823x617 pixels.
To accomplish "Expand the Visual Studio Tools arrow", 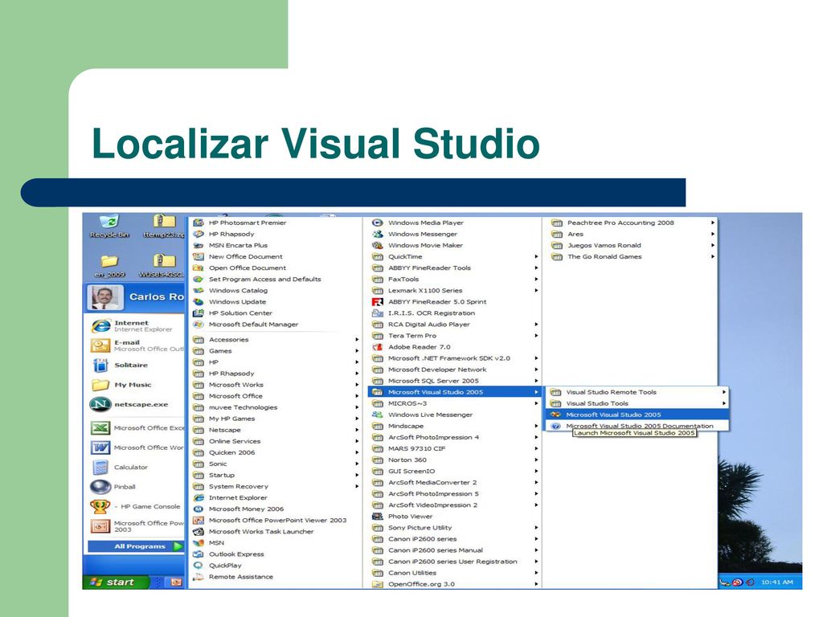I will pyautogui.click(x=724, y=403).
